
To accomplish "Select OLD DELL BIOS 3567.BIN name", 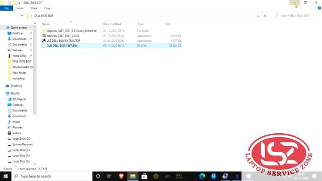I will (x=62, y=46).
